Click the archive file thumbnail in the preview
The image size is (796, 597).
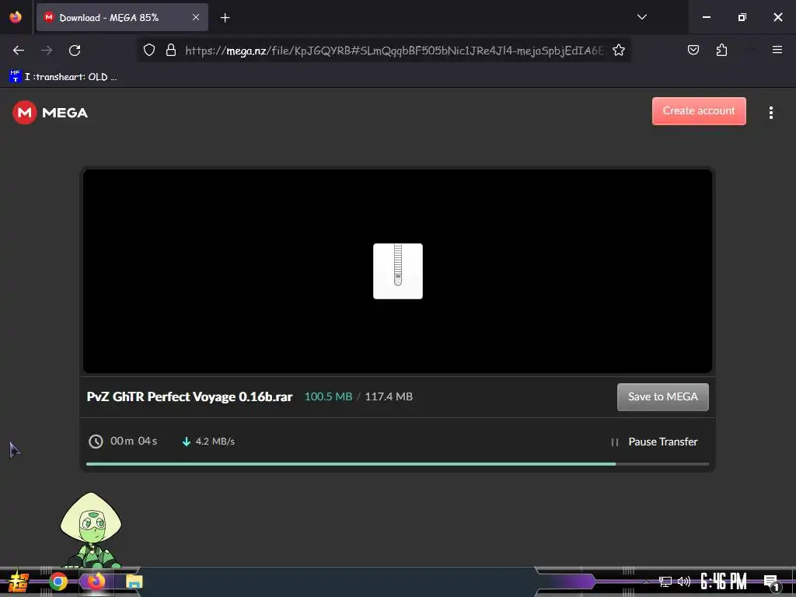click(397, 271)
